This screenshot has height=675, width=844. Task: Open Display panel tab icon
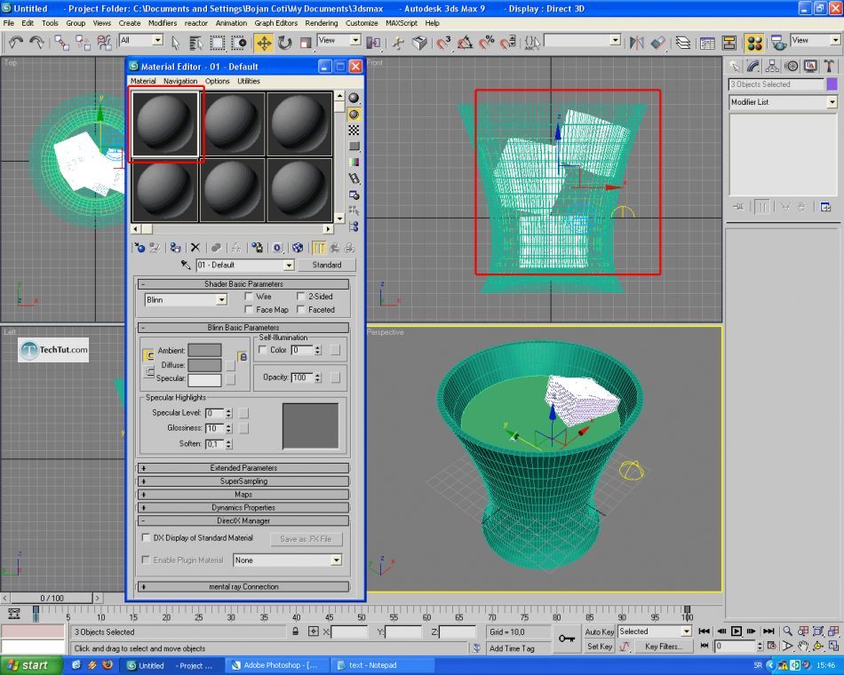click(x=810, y=67)
